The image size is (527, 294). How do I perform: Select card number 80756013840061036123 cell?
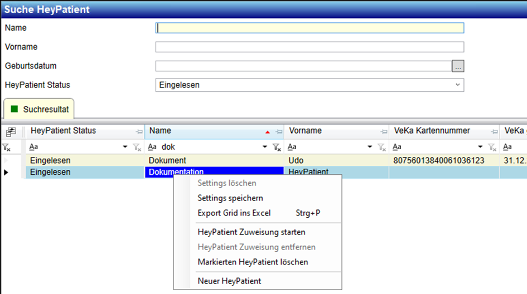pos(444,160)
